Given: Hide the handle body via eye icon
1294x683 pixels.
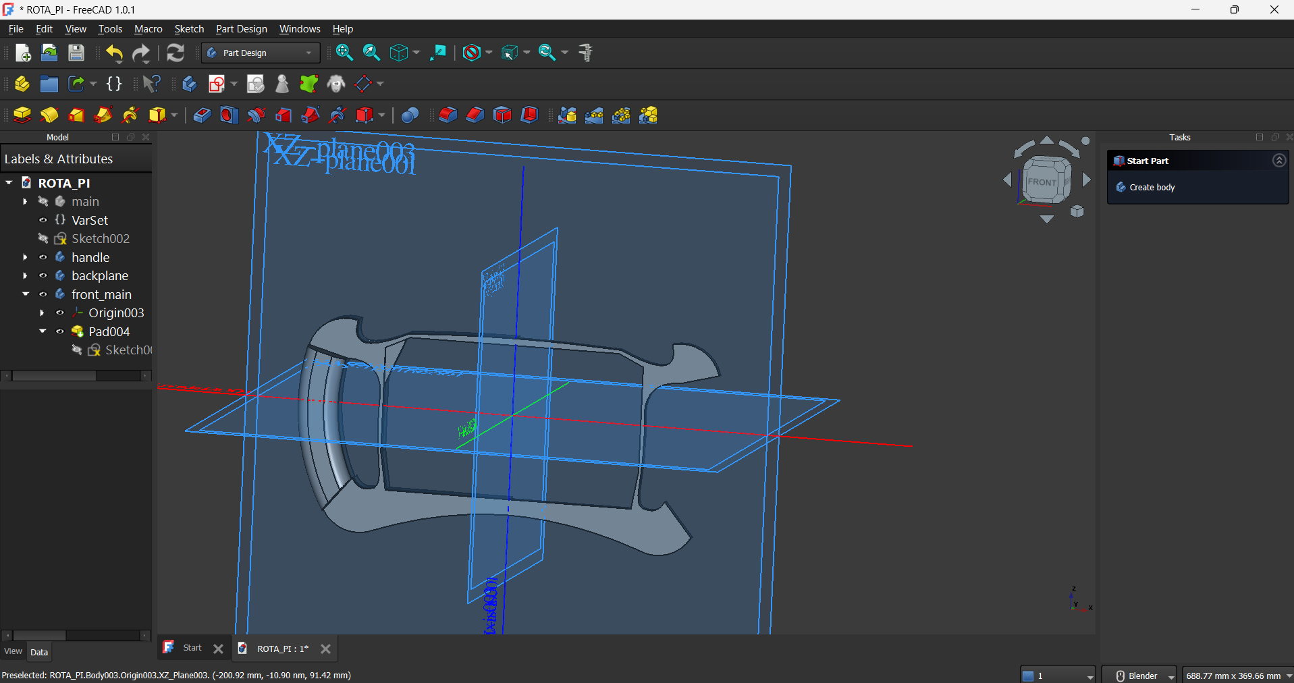Looking at the screenshot, I should [x=43, y=257].
